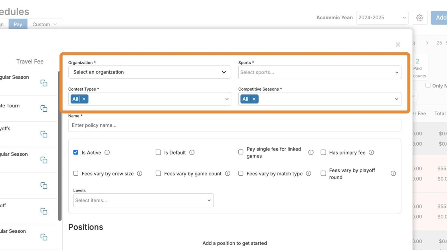The height and width of the screenshot is (250, 447).
Task: Click copy icon beside State Tourn row
Action: click(44, 109)
